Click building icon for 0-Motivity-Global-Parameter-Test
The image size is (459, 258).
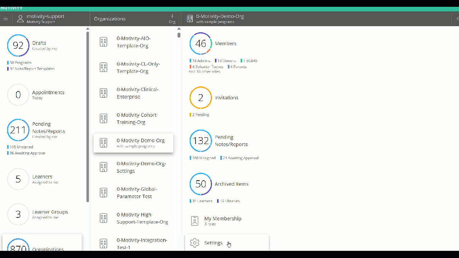[103, 192]
